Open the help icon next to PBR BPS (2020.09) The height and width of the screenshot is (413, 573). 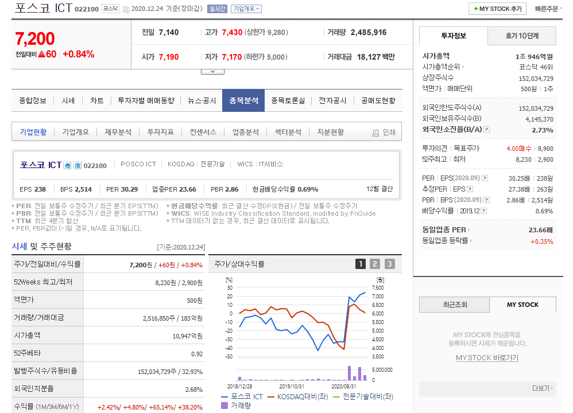[x=486, y=200]
